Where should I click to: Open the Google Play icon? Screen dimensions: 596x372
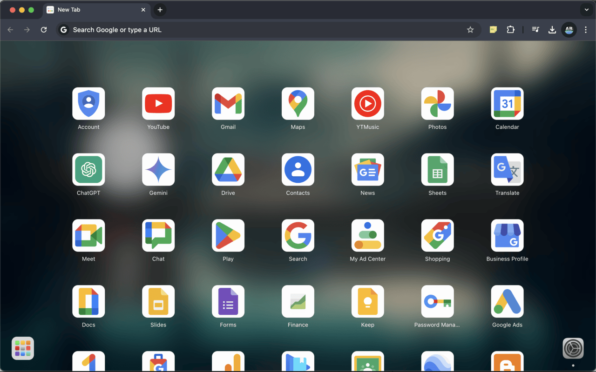(x=228, y=236)
